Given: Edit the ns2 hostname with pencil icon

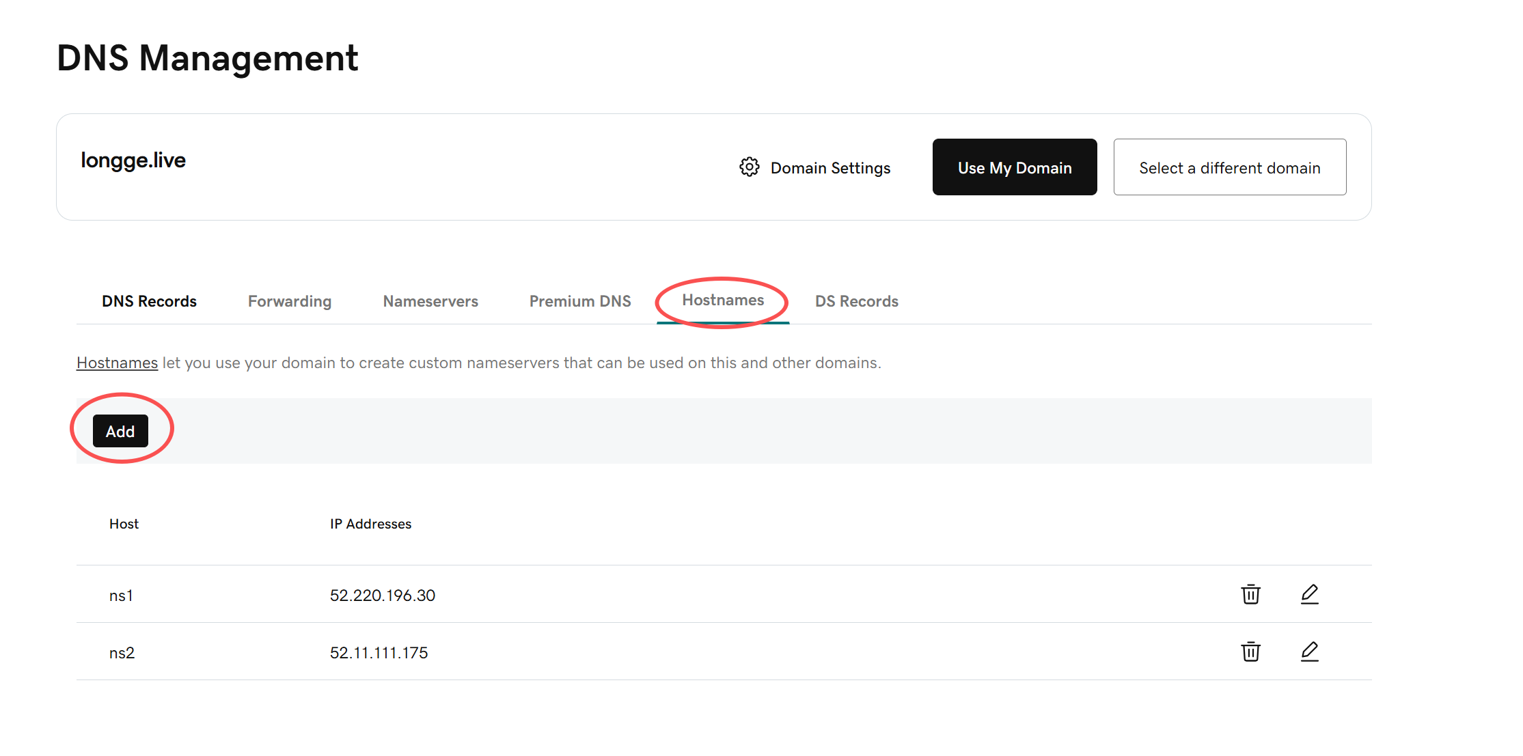Looking at the screenshot, I should [1309, 652].
